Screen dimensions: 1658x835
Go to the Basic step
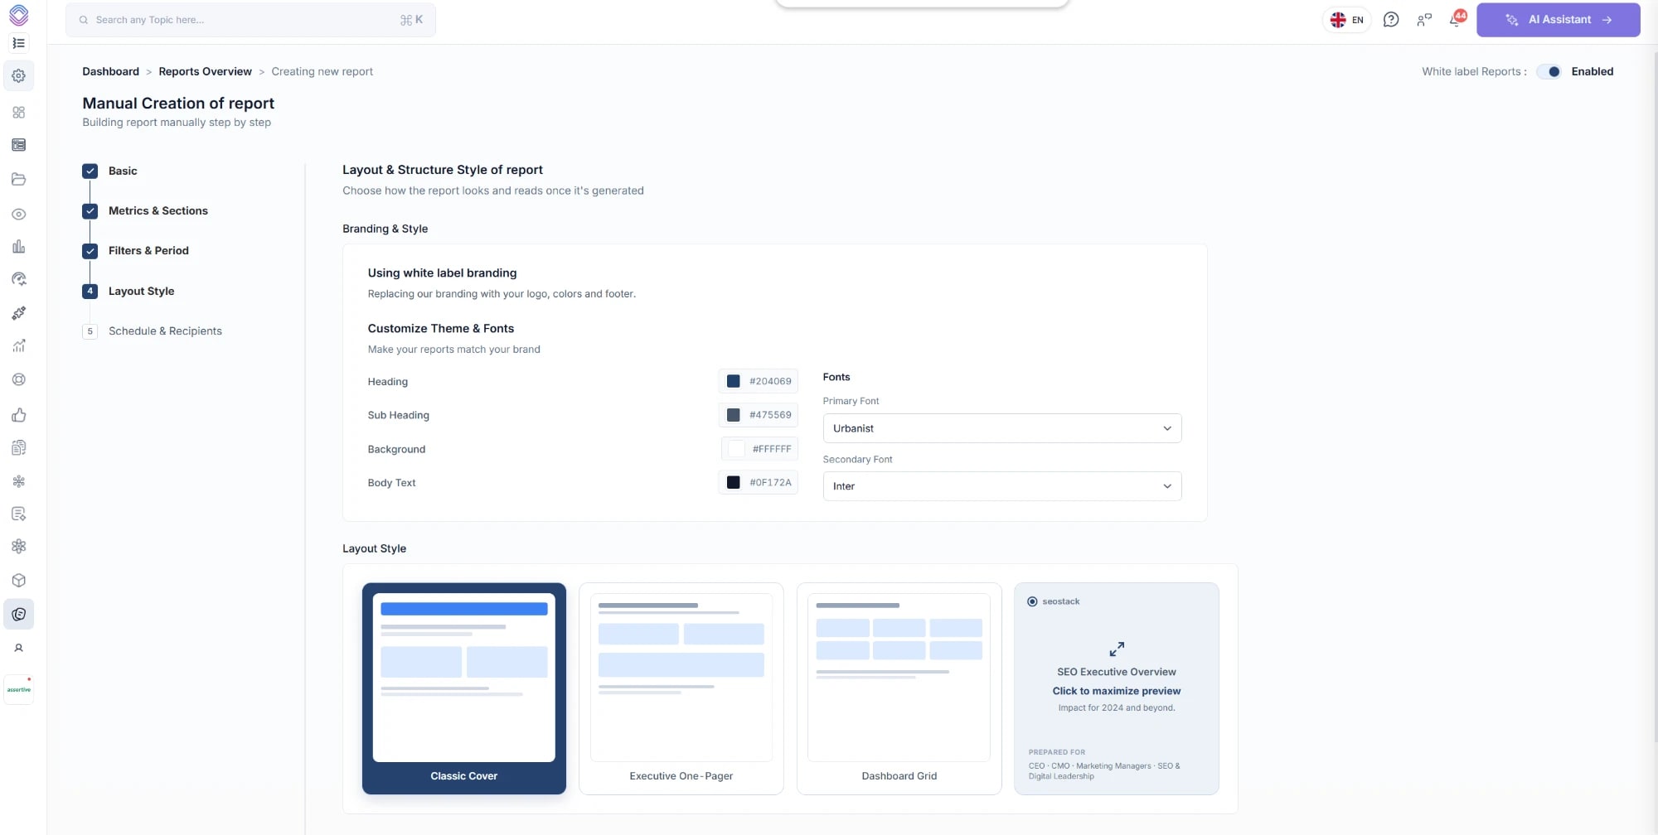pos(123,171)
